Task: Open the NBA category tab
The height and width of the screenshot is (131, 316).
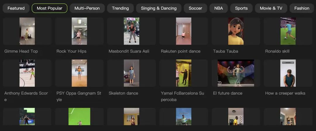Action: point(219,8)
